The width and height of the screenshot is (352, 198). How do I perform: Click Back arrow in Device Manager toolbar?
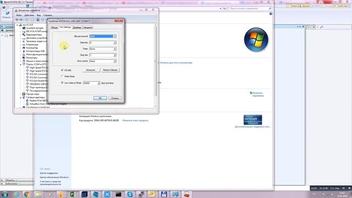[x=17, y=20]
